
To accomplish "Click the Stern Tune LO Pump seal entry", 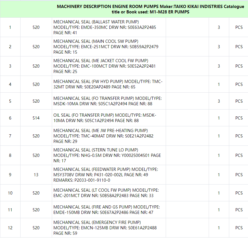I will point(107,155).
